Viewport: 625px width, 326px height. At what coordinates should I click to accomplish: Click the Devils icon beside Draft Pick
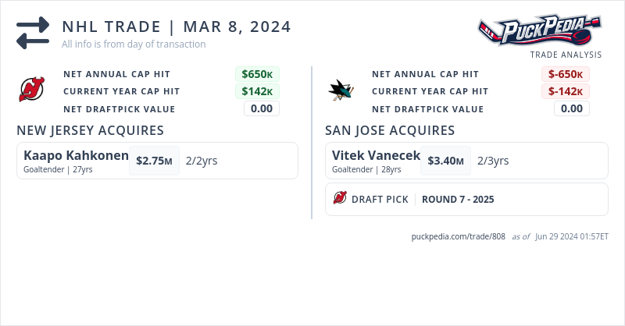click(x=340, y=199)
